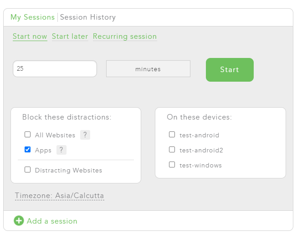
Task: Uncheck the Apps checkbox
Action: point(27,149)
